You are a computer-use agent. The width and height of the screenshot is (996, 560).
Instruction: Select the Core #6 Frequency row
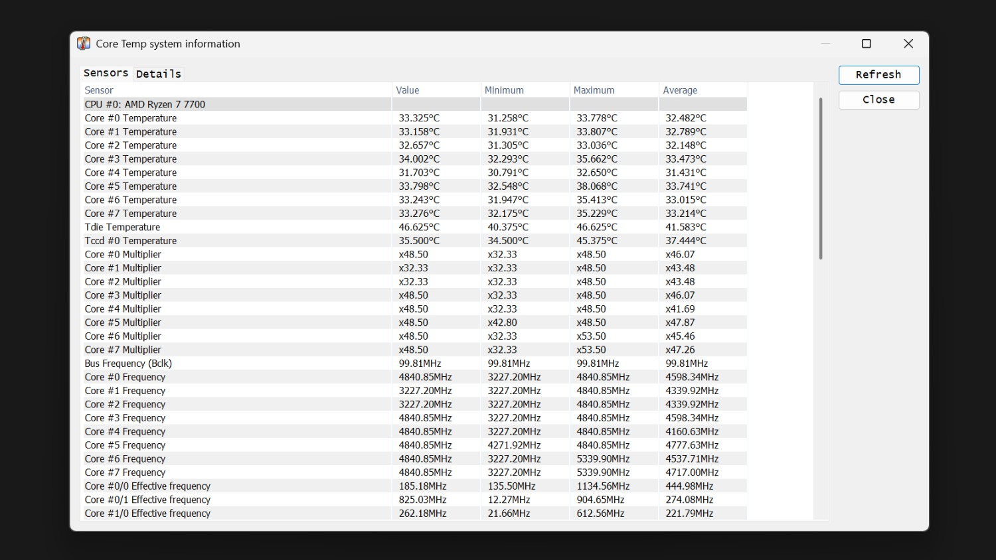coord(414,458)
